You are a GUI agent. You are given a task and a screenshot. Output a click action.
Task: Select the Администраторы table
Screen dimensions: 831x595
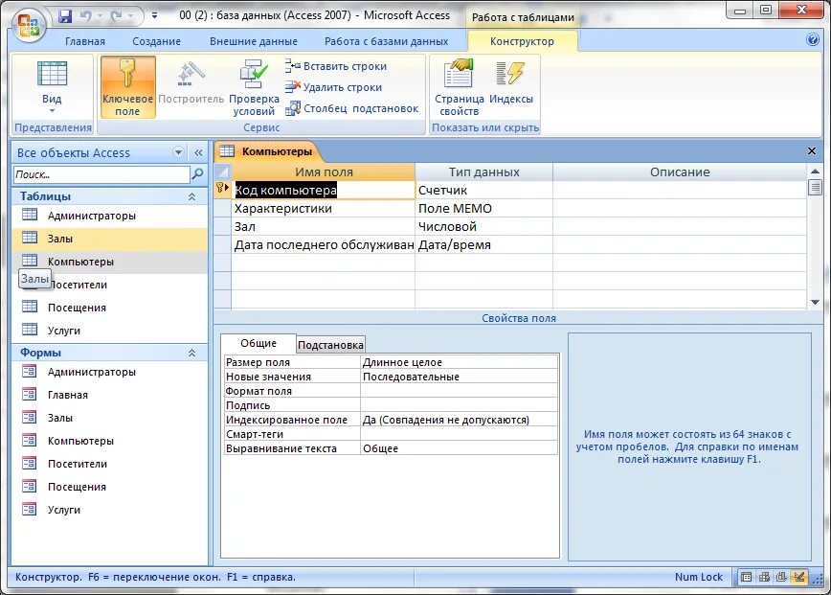(109, 216)
